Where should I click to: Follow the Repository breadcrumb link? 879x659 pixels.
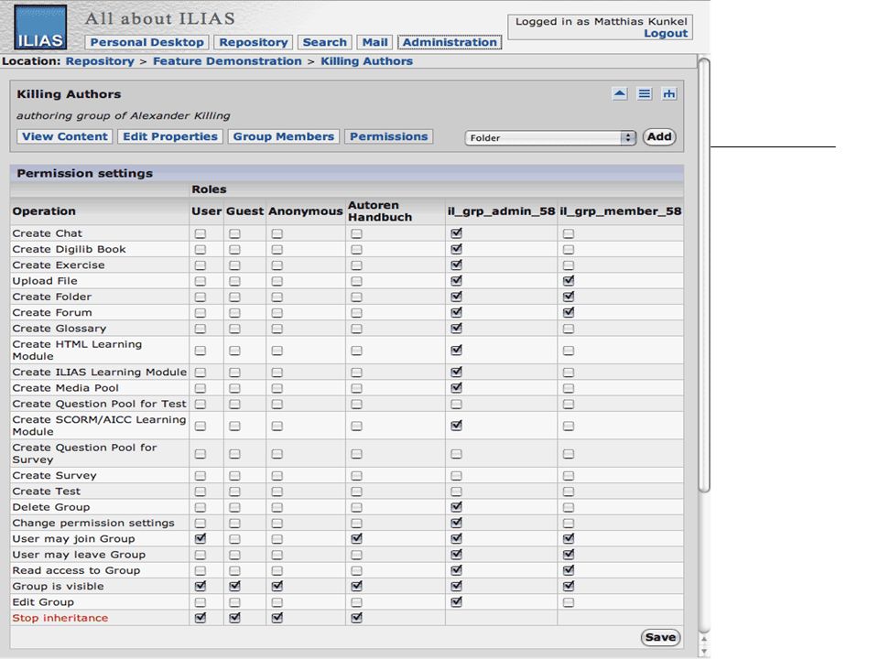[100, 61]
